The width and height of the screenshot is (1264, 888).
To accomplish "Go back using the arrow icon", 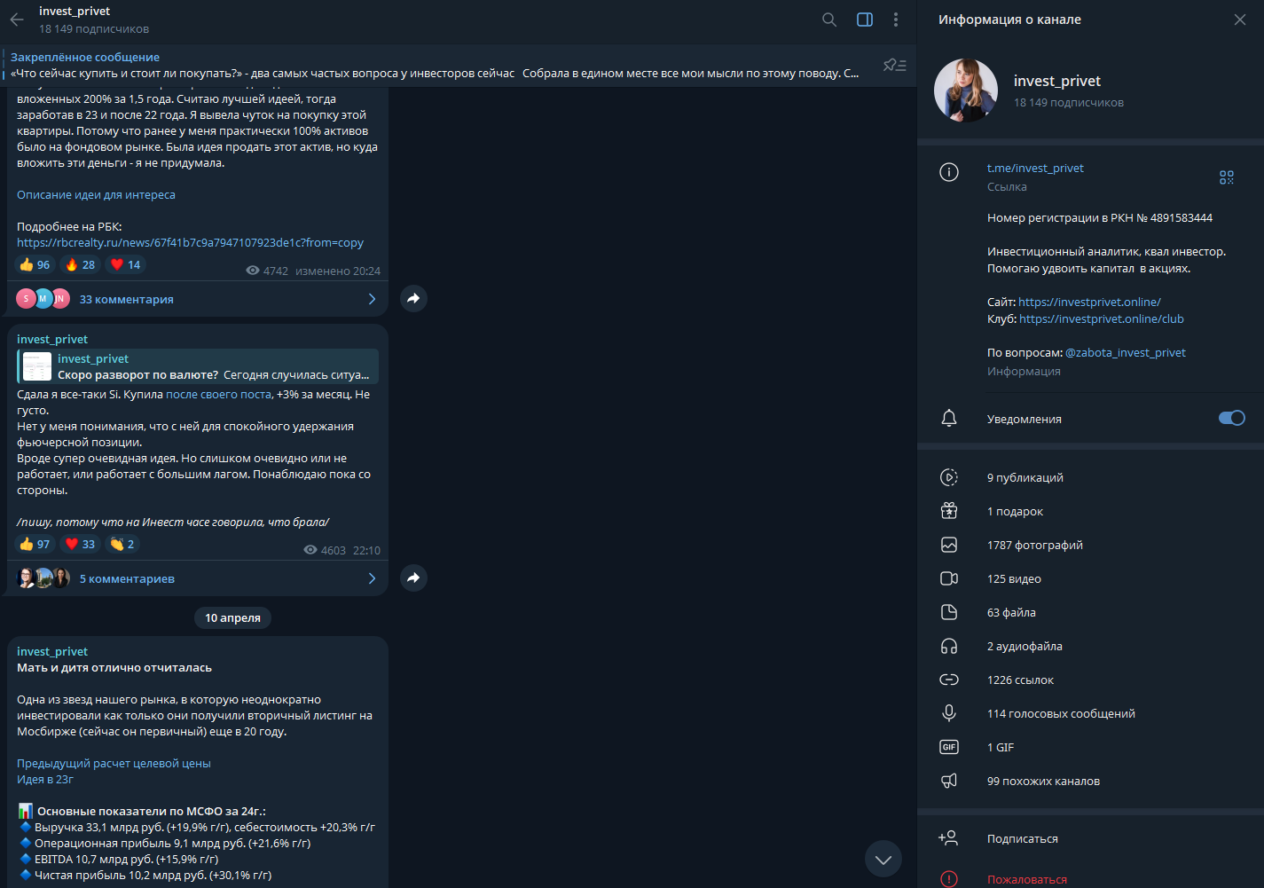I will (17, 20).
